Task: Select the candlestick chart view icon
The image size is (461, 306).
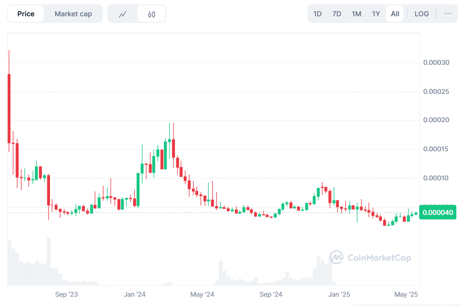Action: click(152, 14)
